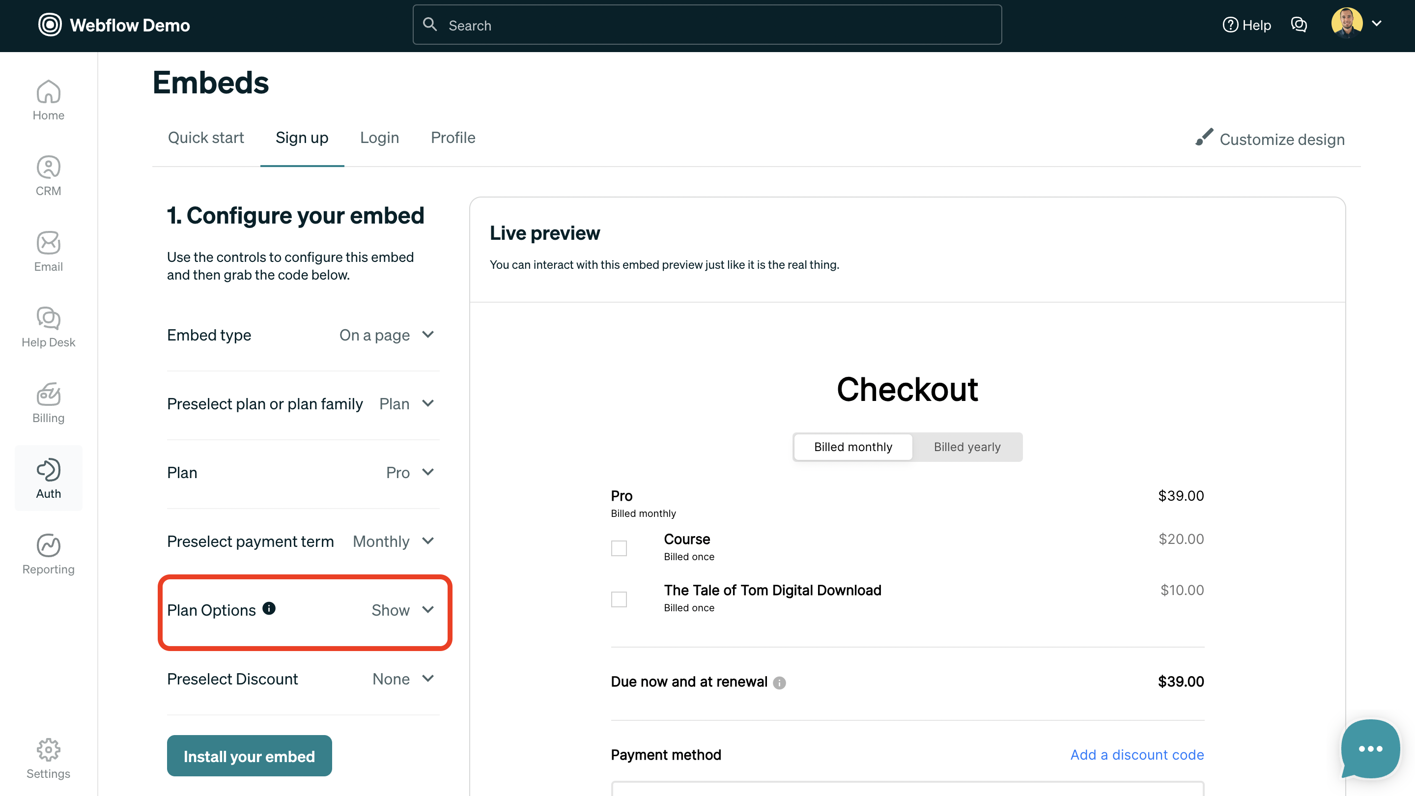Click Add a discount code link
The width and height of the screenshot is (1415, 796).
coord(1136,755)
